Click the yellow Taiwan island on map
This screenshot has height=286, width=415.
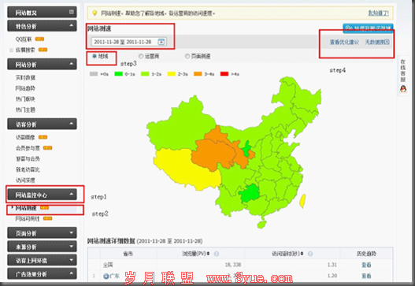click(x=302, y=201)
